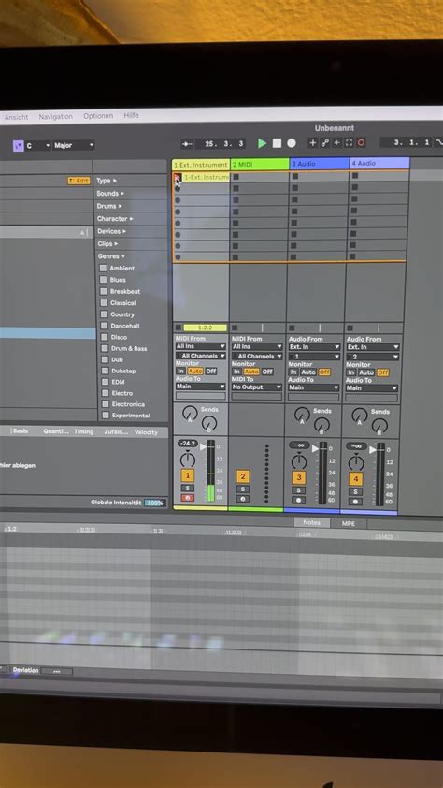Toggle track 1 activator button

pos(187,476)
